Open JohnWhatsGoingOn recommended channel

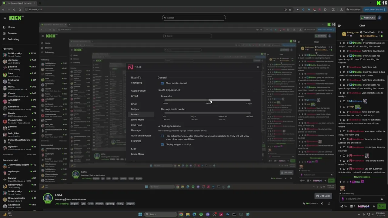pos(19,166)
